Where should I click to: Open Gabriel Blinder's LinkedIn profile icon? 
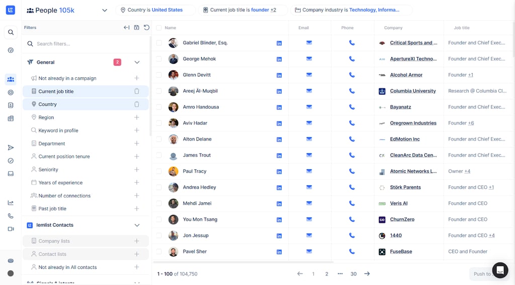click(x=279, y=43)
